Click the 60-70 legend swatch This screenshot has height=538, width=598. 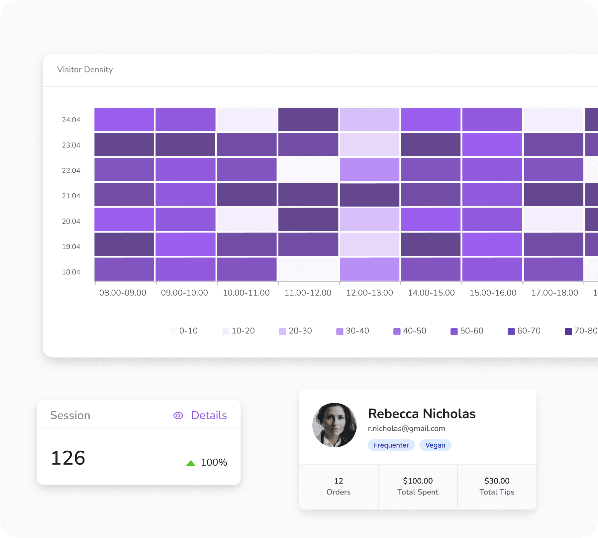pyautogui.click(x=511, y=331)
